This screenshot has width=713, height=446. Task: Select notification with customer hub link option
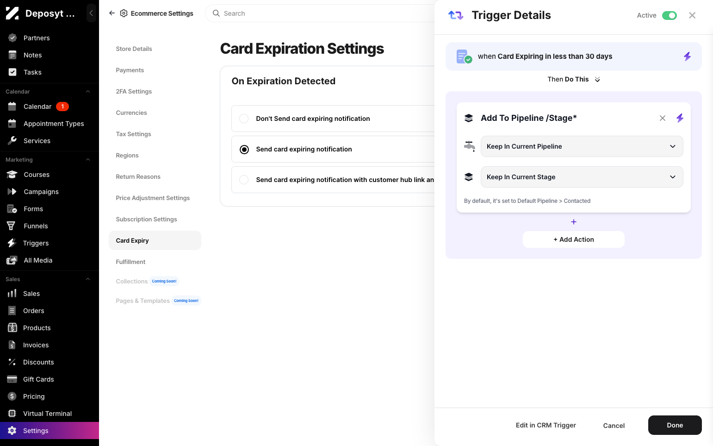click(244, 180)
